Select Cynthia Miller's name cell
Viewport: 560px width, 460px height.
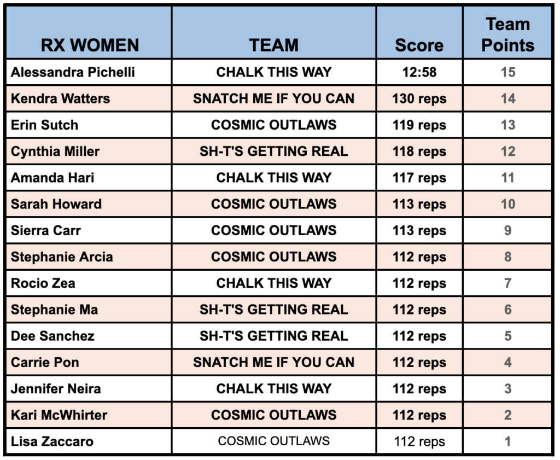(55, 152)
